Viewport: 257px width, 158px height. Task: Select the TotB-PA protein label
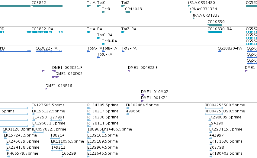click(x=110, y=48)
